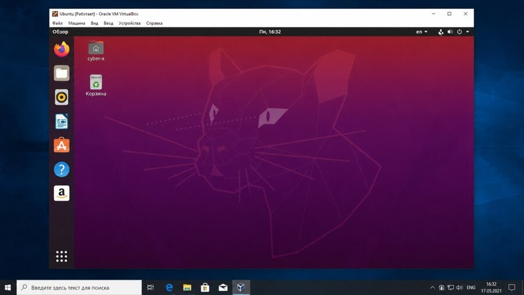
Task: Click the Amazon icon in the dock
Action: 62,194
